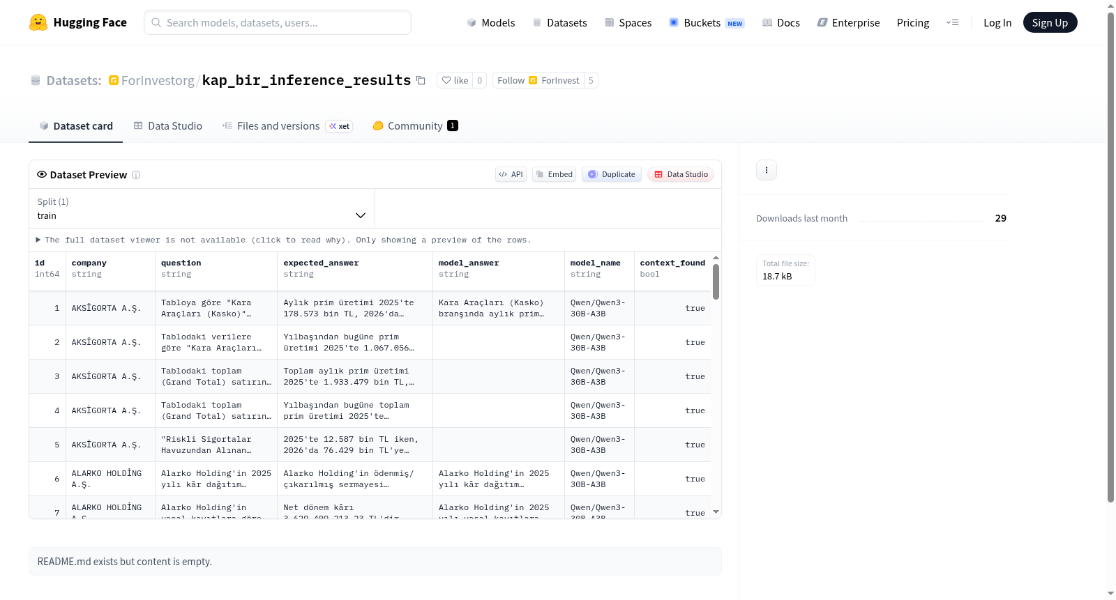Click the ForInvestorg organization avatar icon

pos(114,80)
